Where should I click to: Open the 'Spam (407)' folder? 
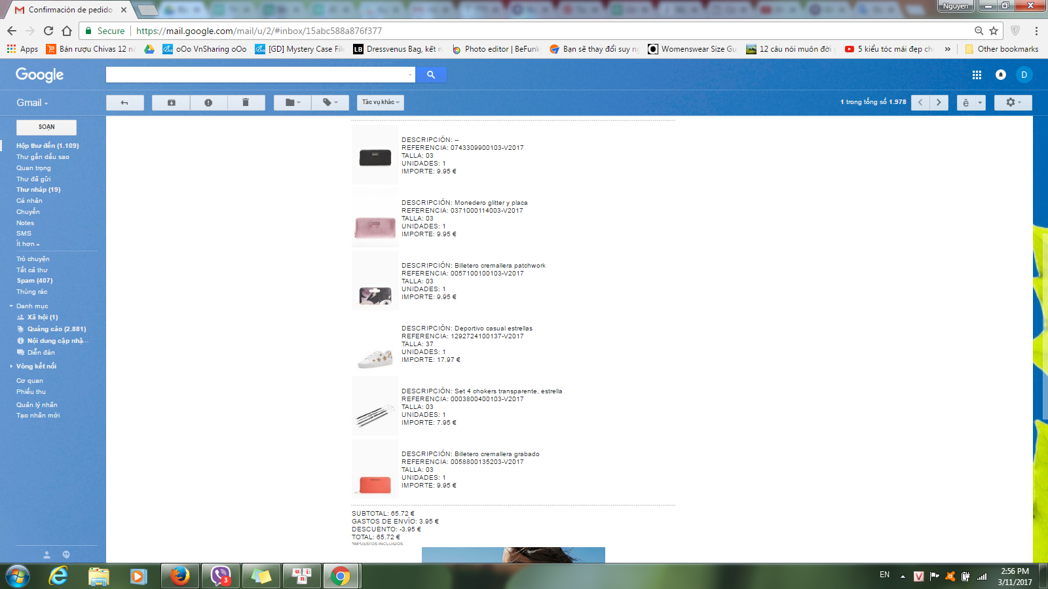(x=35, y=281)
